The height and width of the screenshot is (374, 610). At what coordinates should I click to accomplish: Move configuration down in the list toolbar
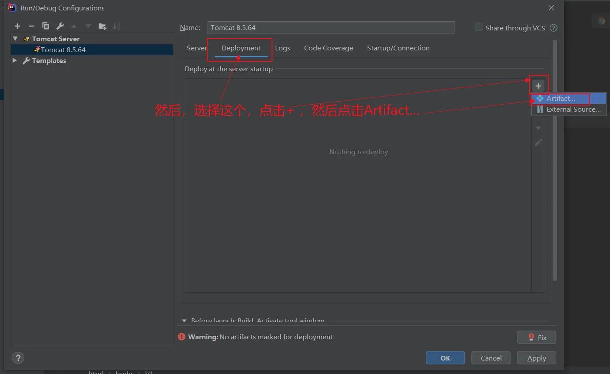[88, 26]
